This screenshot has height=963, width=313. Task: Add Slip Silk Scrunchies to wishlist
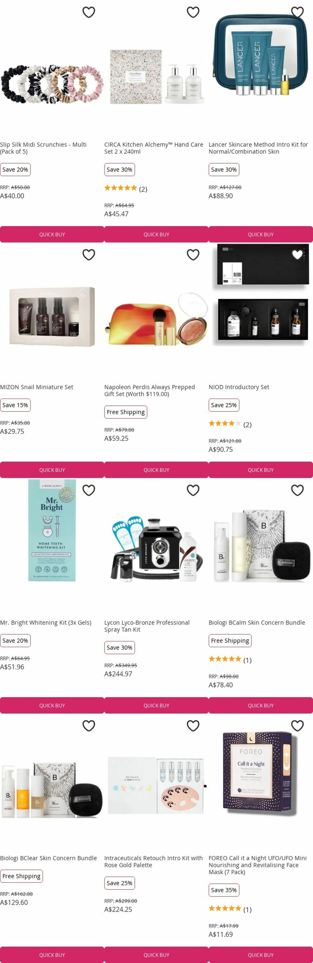pyautogui.click(x=89, y=12)
